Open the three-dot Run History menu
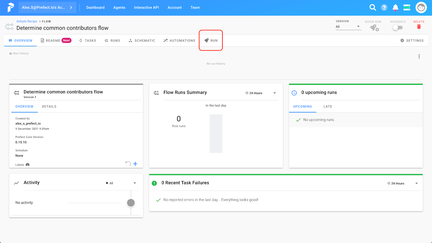 [x=419, y=56]
